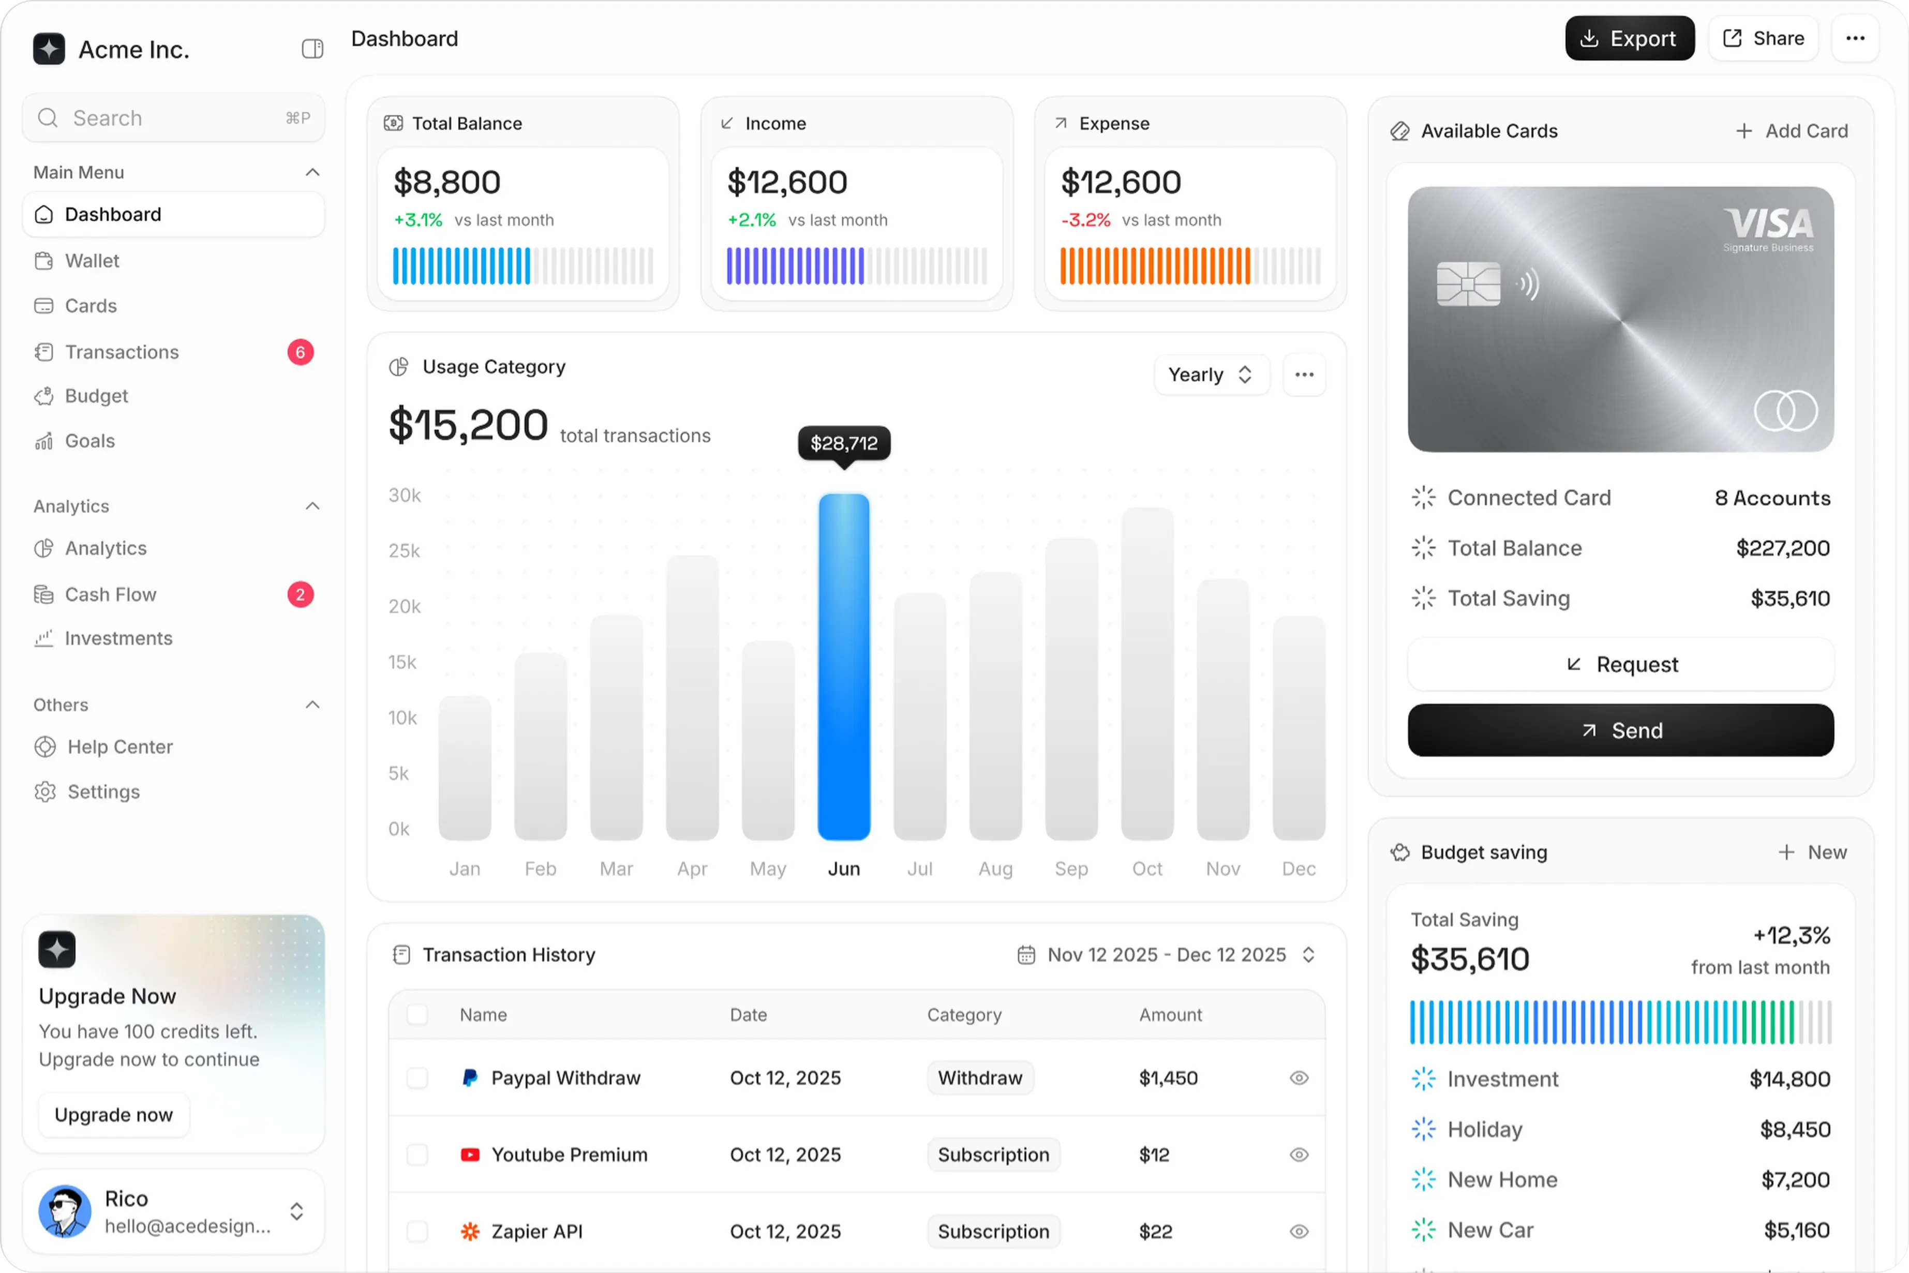Toggle the sidebar collapse icon
The width and height of the screenshot is (1909, 1273).
[x=312, y=49]
